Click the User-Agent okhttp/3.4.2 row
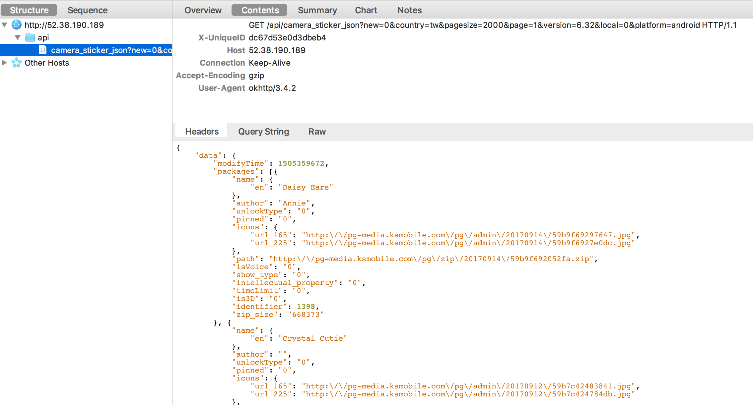753x405 pixels. [272, 88]
